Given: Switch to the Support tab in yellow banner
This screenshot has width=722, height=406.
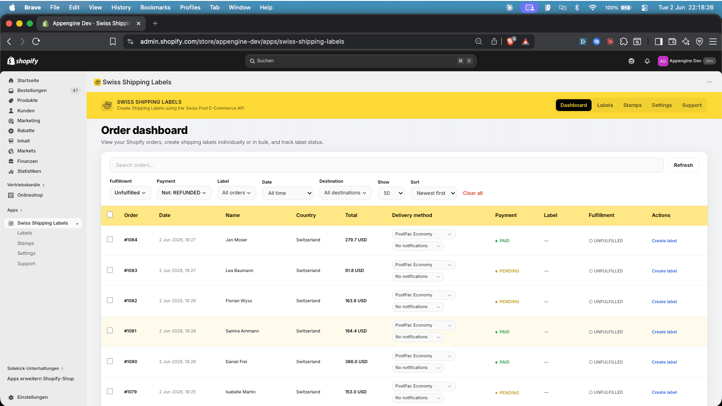Looking at the screenshot, I should click(x=692, y=105).
